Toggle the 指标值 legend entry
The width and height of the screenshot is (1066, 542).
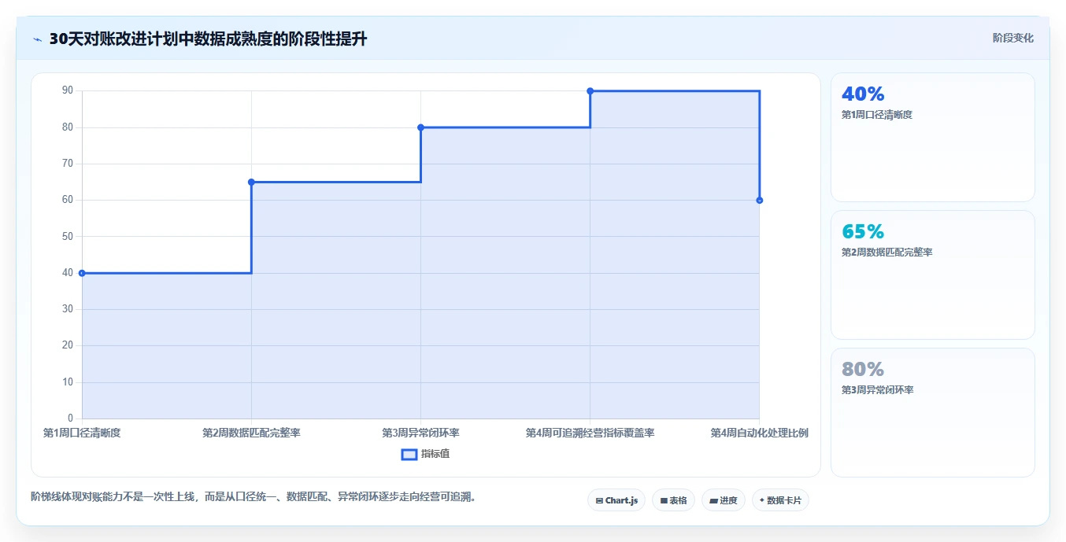tap(425, 454)
